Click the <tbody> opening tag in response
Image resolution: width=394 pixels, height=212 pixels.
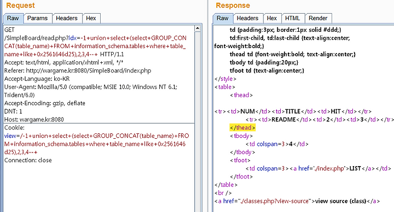(x=241, y=136)
